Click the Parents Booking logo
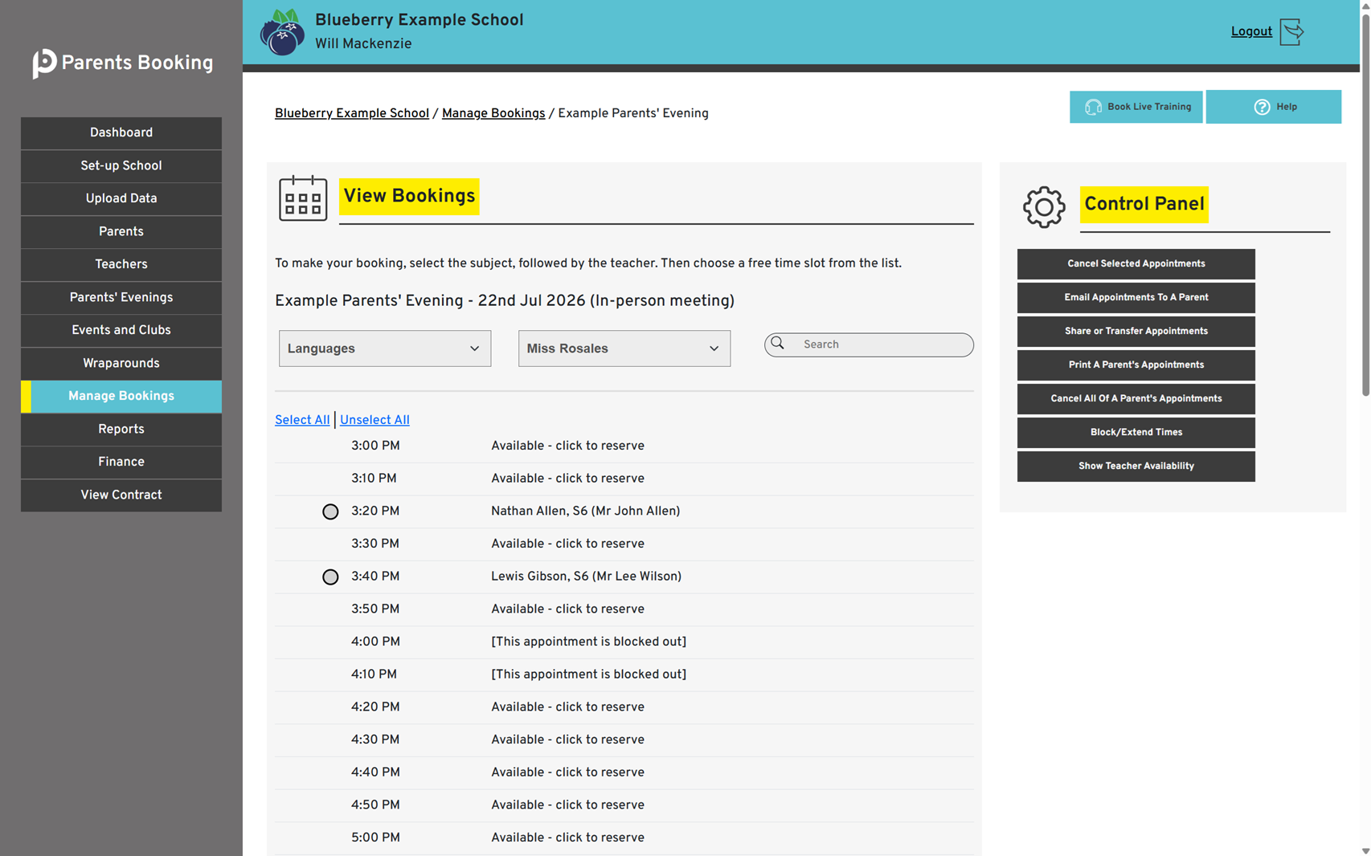Image resolution: width=1371 pixels, height=856 pixels. point(123,63)
